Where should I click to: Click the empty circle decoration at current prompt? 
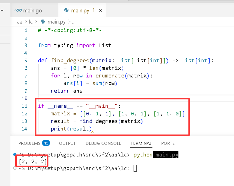[x=15, y=168]
